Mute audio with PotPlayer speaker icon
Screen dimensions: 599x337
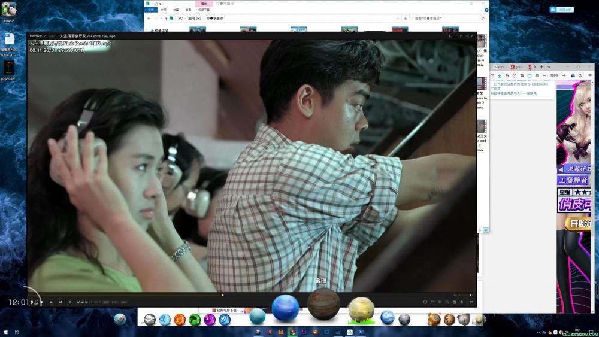pyautogui.click(x=455, y=295)
